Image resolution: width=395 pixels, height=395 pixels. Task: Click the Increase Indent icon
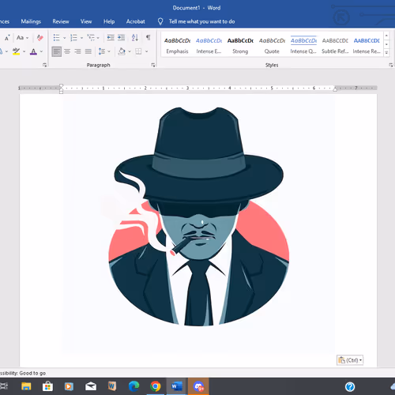122,38
